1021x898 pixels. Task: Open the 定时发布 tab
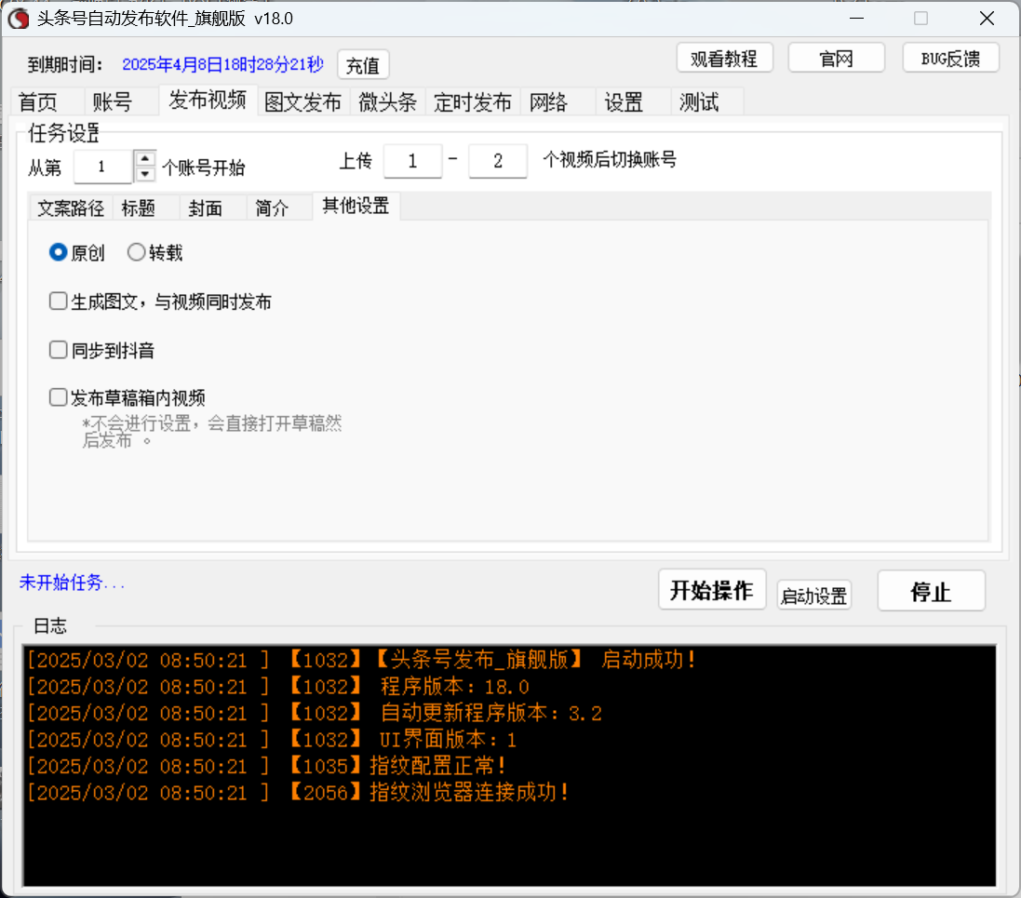pos(473,102)
